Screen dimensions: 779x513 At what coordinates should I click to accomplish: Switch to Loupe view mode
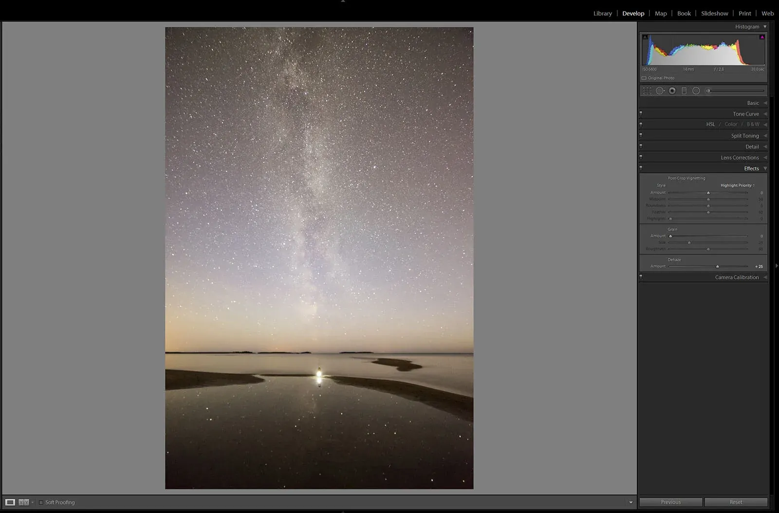(10, 502)
